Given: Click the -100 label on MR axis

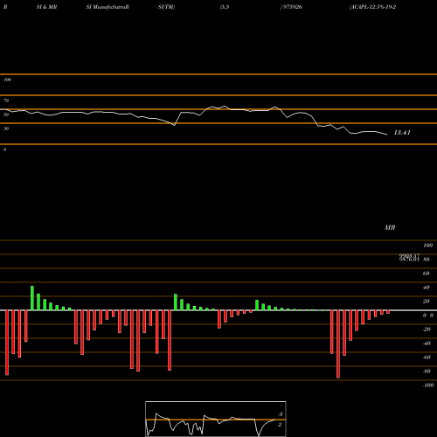Looking at the screenshot, I should (x=428, y=385).
